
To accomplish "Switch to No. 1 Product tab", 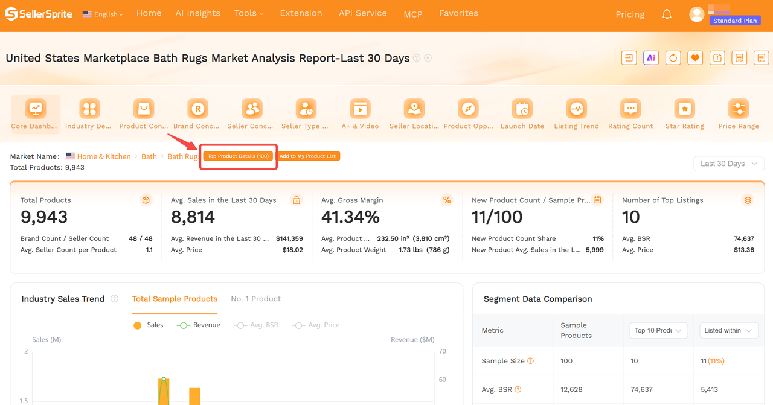I will pos(255,299).
